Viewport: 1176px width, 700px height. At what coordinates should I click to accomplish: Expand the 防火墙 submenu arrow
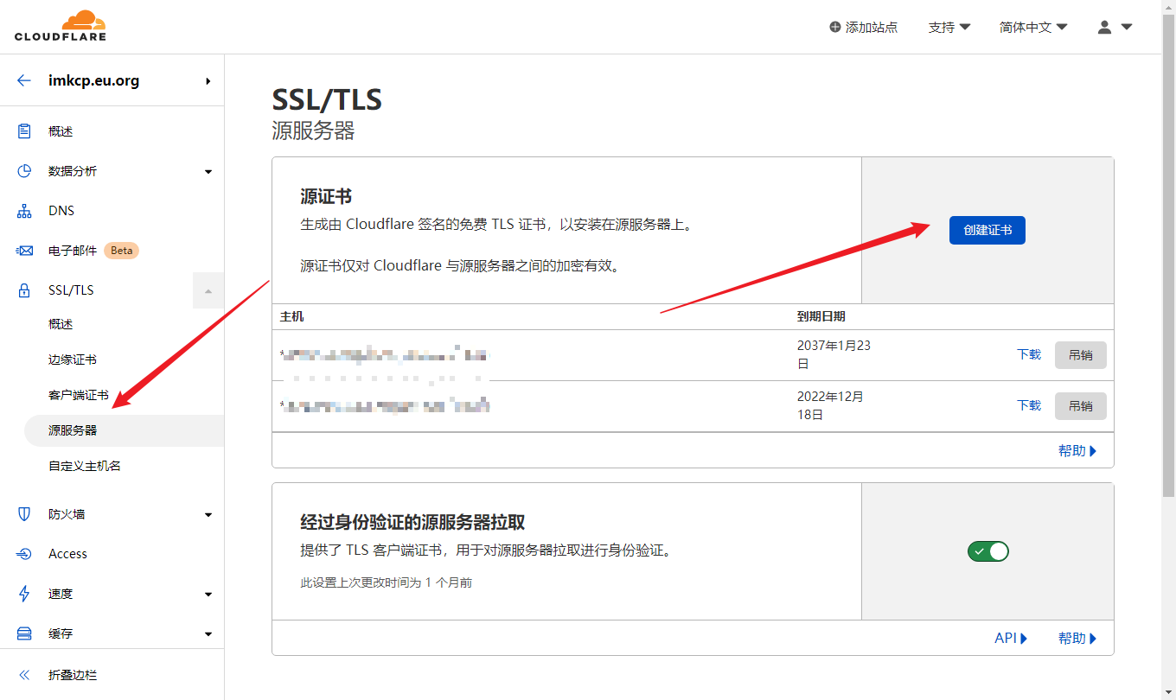(208, 515)
